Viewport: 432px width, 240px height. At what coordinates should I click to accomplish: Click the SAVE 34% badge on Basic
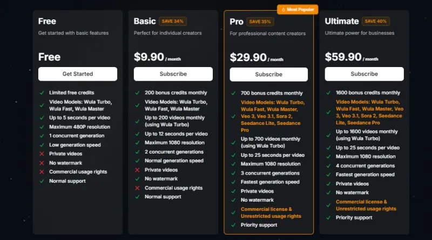coord(173,22)
